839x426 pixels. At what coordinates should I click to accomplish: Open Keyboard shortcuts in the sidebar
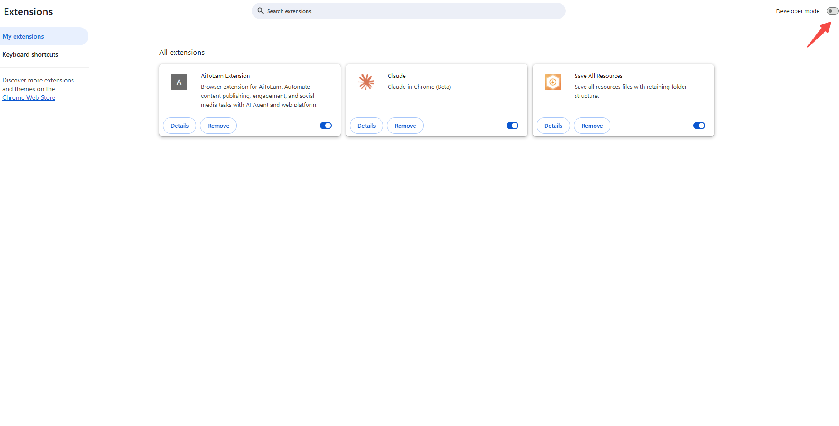point(30,54)
